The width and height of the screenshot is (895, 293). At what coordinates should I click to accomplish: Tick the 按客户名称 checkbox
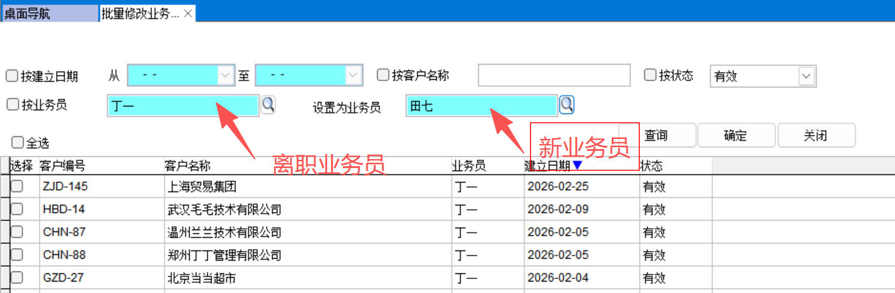[x=383, y=75]
